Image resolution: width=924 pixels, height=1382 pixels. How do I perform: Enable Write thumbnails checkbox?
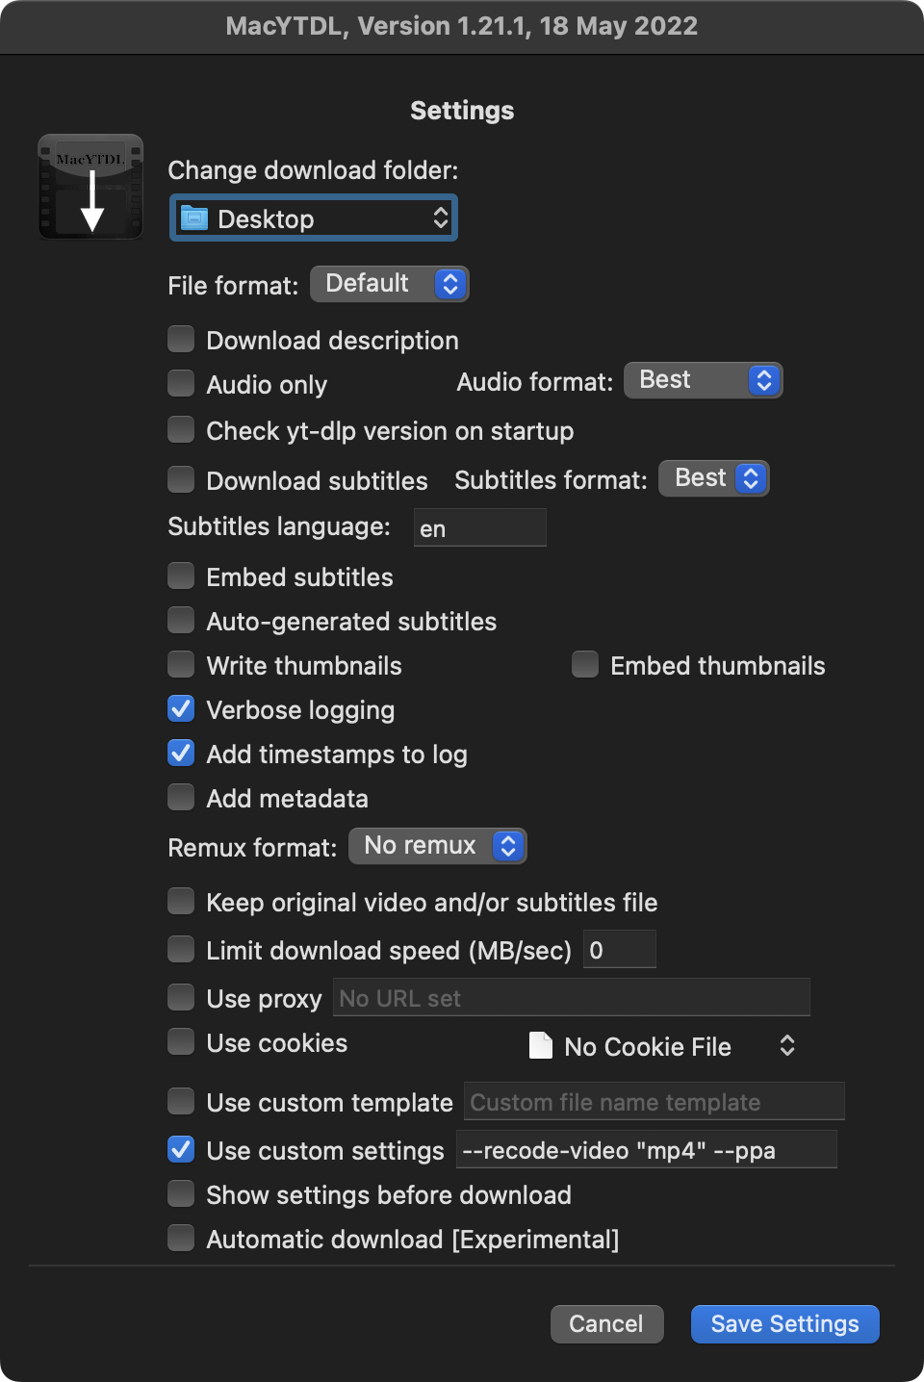tap(181, 664)
